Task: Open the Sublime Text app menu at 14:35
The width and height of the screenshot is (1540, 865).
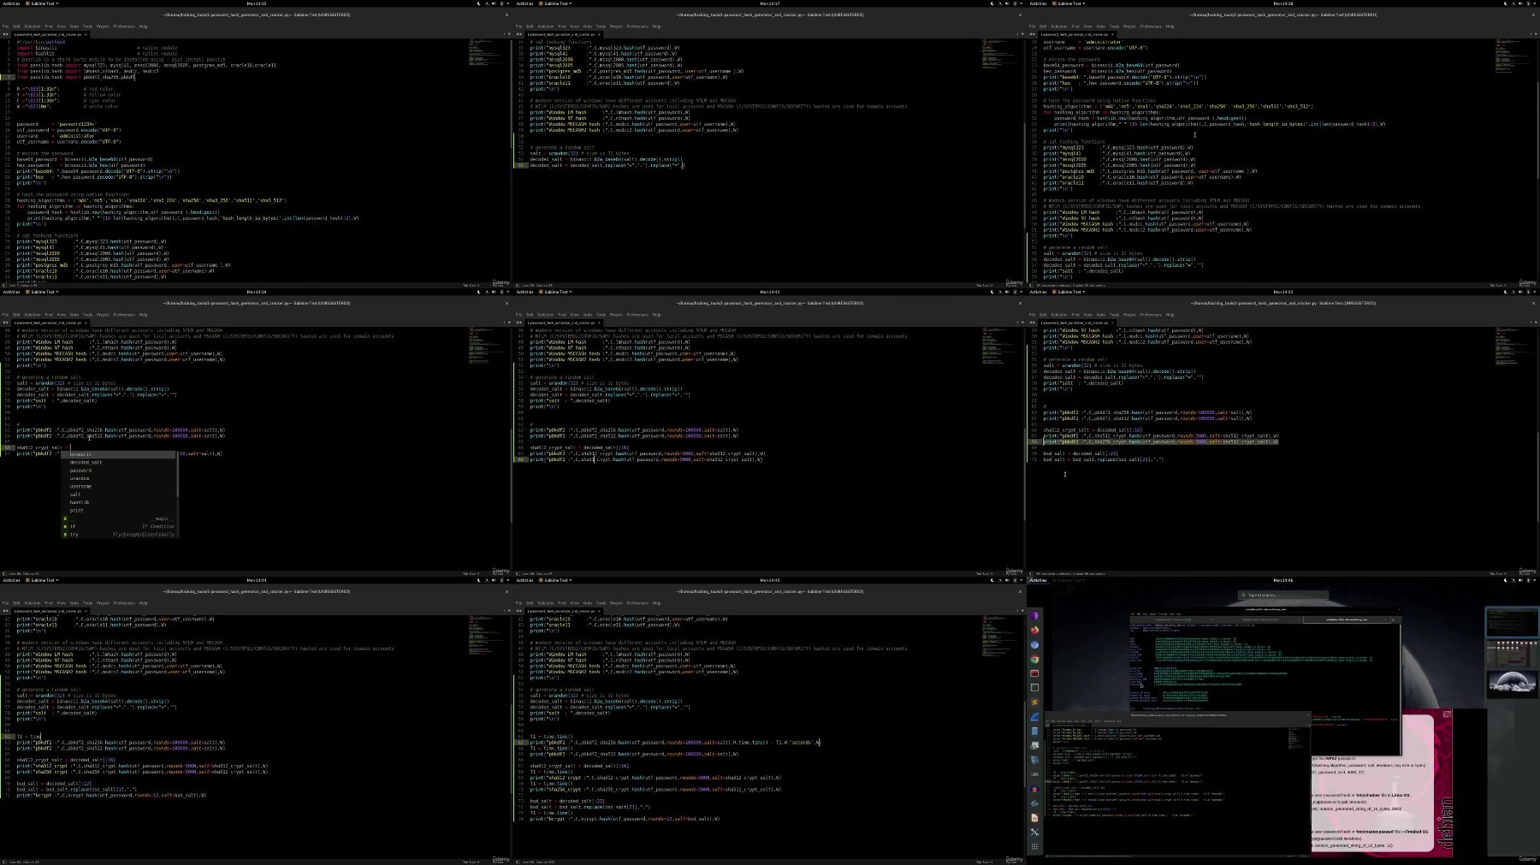Action: (x=42, y=3)
